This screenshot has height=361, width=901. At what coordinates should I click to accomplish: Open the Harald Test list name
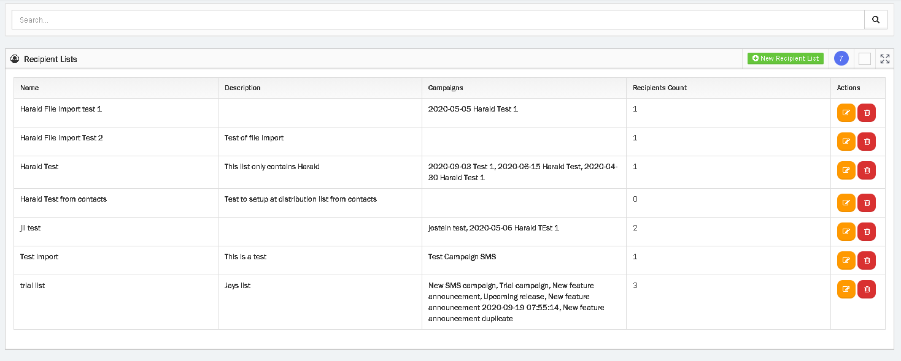pyautogui.click(x=39, y=167)
